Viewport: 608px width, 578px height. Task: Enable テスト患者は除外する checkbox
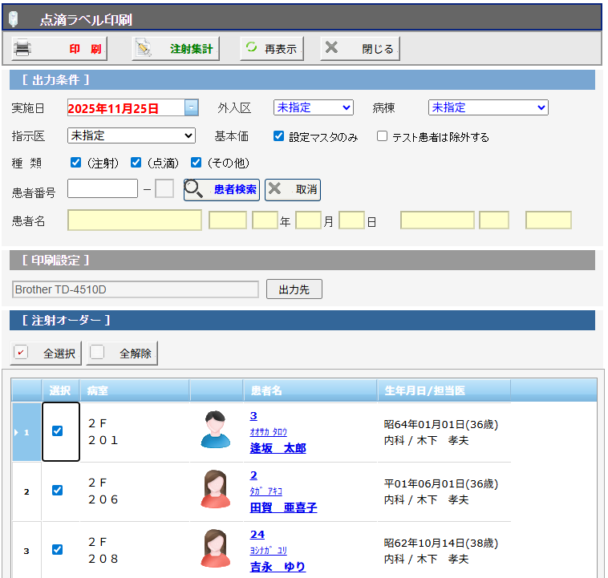[x=382, y=136]
